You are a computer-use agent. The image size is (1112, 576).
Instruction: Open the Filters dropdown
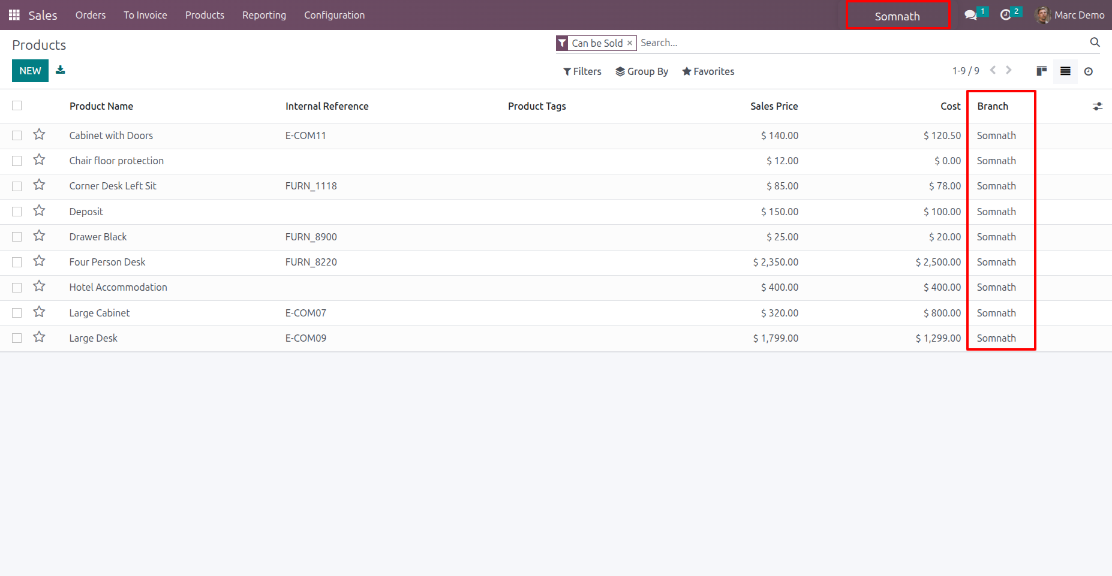(x=582, y=71)
